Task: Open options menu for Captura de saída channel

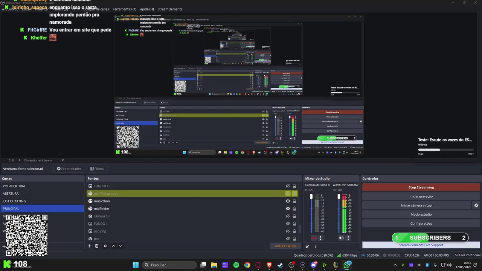Action: click(321, 238)
